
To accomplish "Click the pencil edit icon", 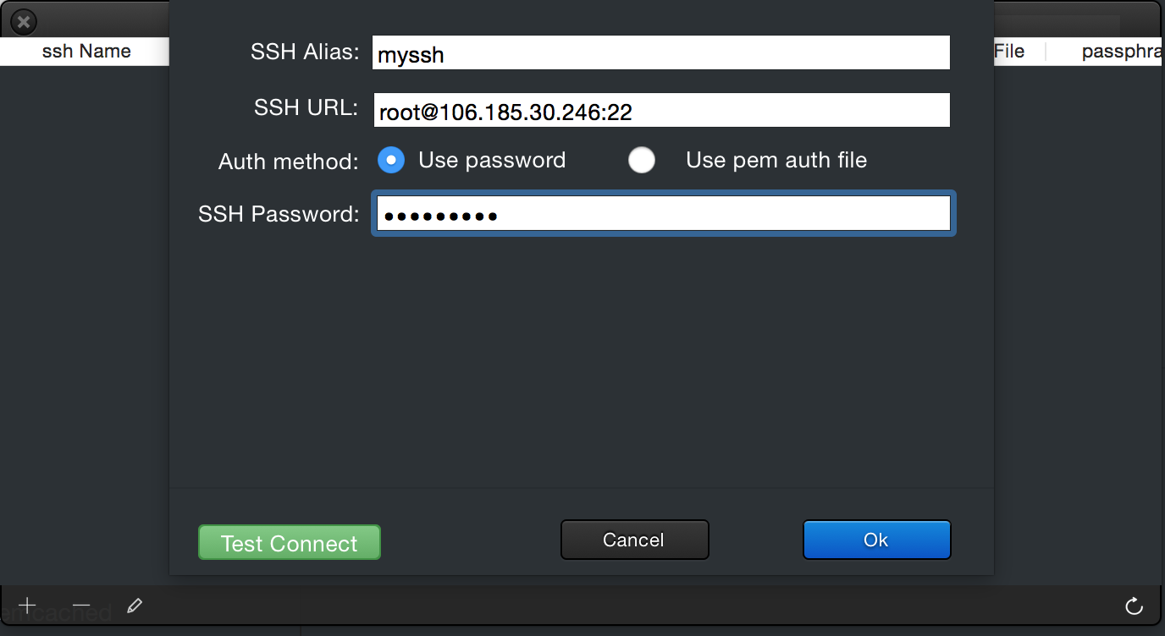I will [x=135, y=606].
